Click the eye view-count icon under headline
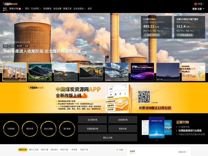 pos(4,57)
